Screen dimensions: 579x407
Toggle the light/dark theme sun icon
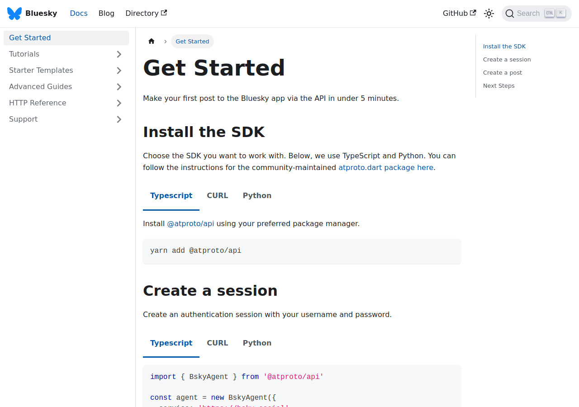pyautogui.click(x=489, y=14)
